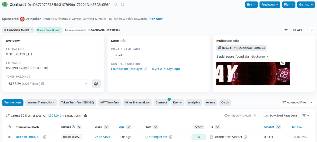Screen dimensions: 317x142
Task: Download Page Data
Action: pos(281,115)
